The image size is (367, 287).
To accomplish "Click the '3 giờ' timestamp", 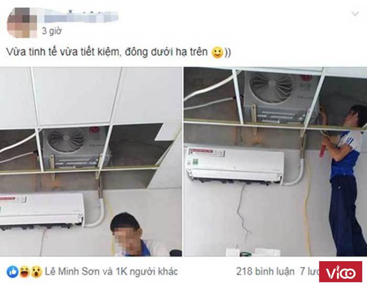I will tap(51, 31).
